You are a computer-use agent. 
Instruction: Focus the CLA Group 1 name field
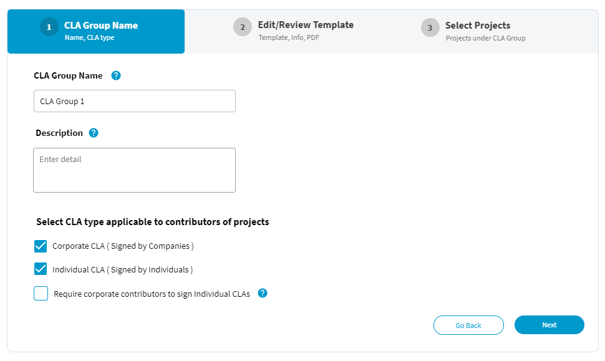[135, 101]
